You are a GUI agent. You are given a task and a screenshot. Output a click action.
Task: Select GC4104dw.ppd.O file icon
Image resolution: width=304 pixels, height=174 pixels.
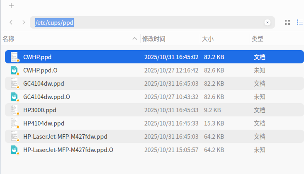15,97
